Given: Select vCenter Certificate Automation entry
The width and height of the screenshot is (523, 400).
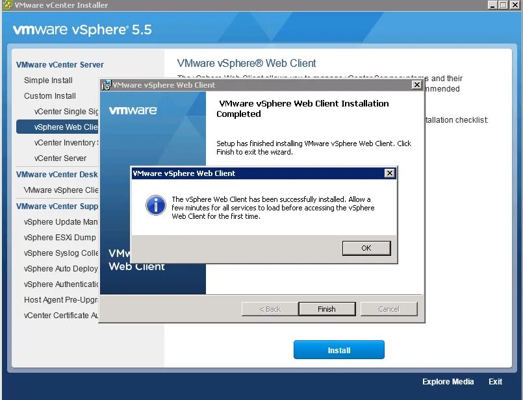Looking at the screenshot, I should click(x=61, y=316).
